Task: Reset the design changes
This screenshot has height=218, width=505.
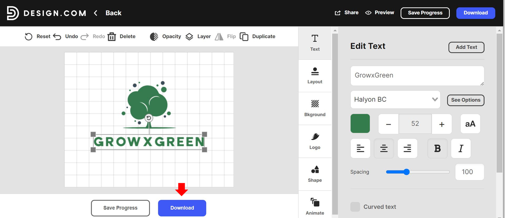Action: [37, 37]
